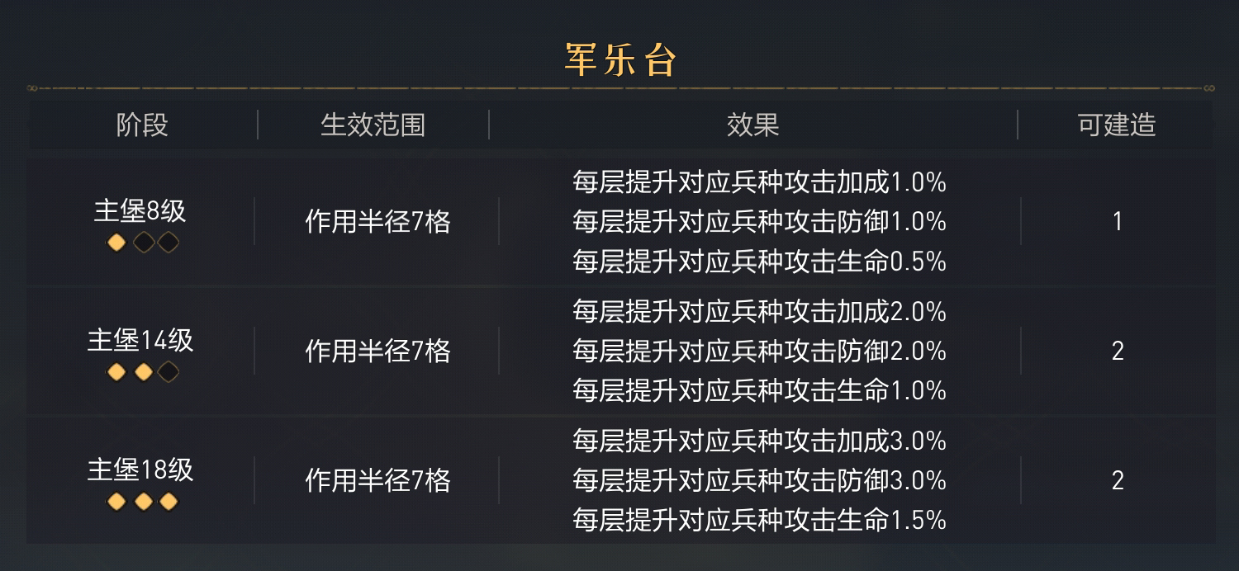Click buildable count 1 in the 主堡8级 row
The image size is (1239, 571).
click(1118, 222)
